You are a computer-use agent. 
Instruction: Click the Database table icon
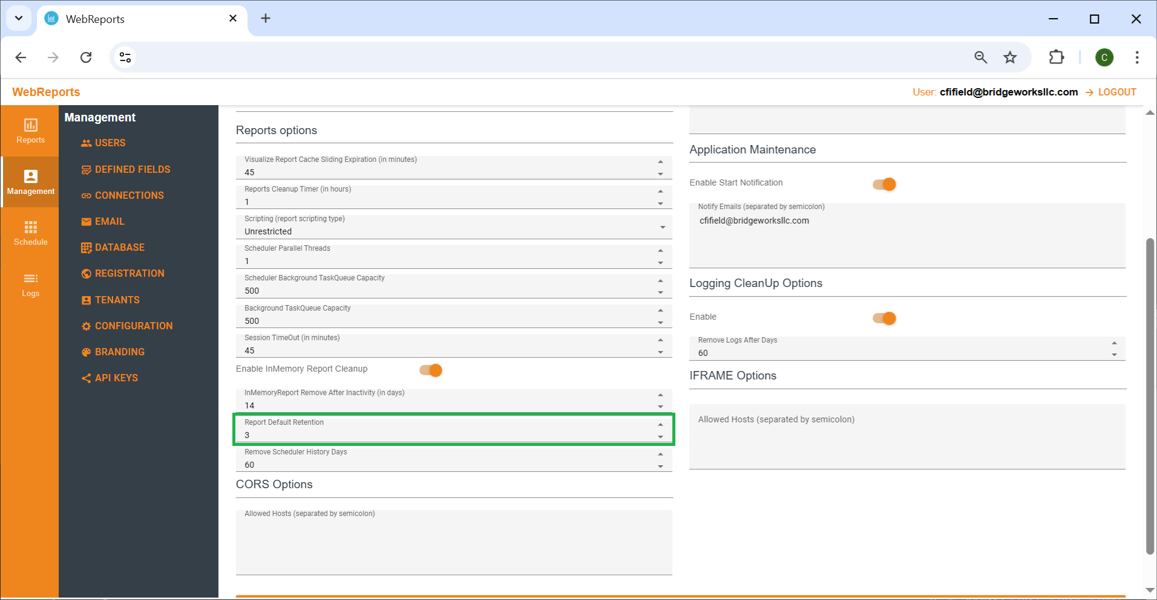click(87, 248)
